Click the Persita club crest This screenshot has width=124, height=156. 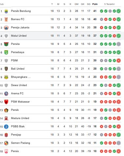[6, 44]
